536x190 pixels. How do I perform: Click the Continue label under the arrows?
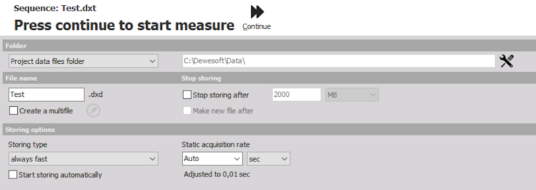click(x=256, y=27)
